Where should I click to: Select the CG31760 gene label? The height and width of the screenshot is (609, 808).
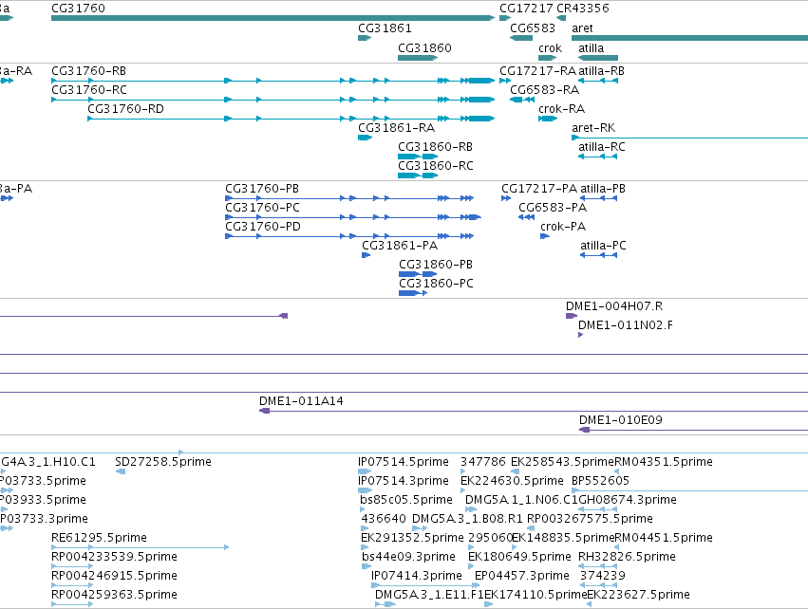78,9
